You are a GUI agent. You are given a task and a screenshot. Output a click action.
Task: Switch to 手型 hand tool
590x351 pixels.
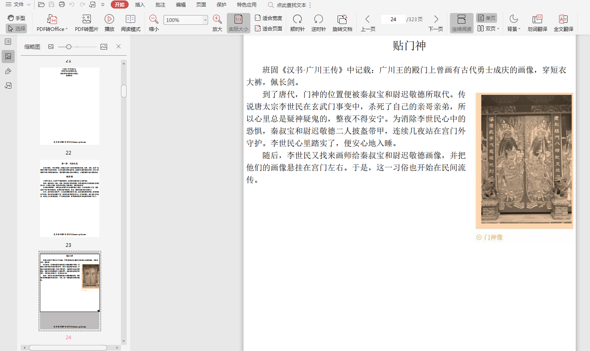pyautogui.click(x=16, y=18)
